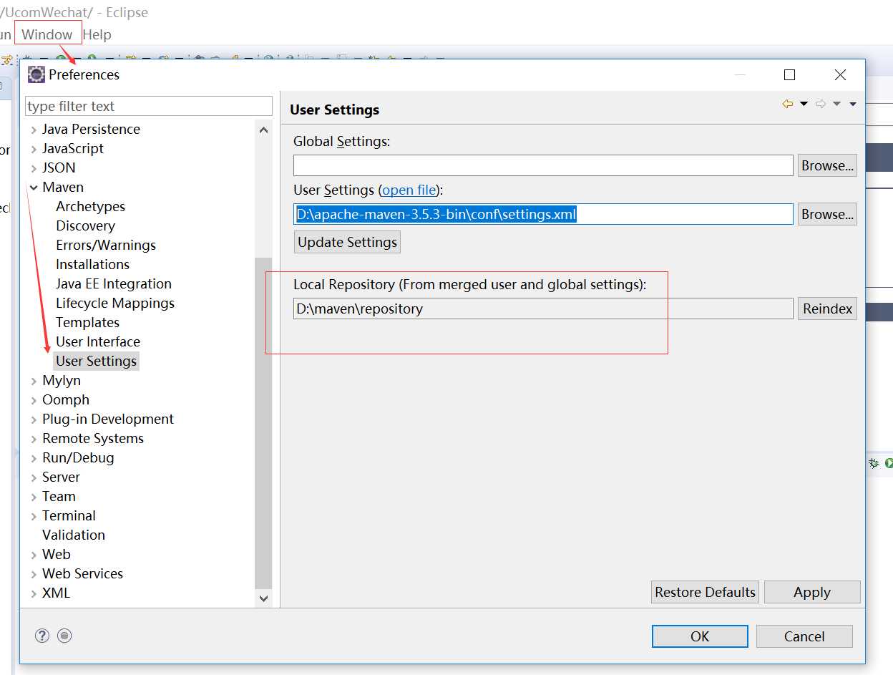
Task: Open the forward history dropdown arrow
Action: [836, 105]
